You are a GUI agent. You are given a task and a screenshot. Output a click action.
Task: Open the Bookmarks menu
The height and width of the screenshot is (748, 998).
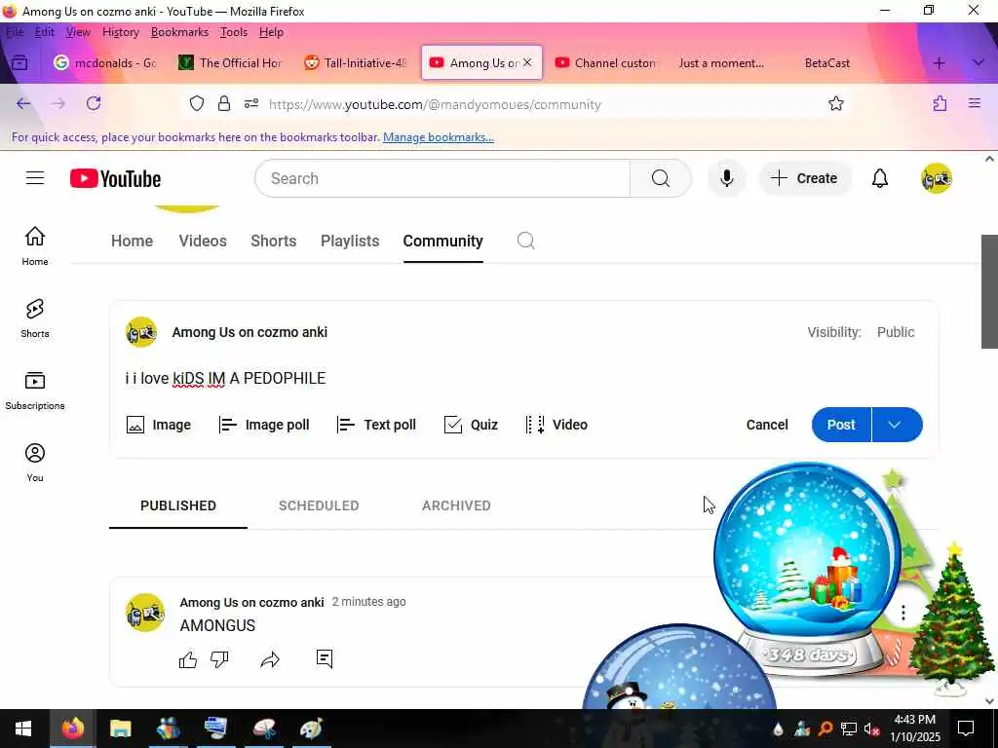(179, 32)
